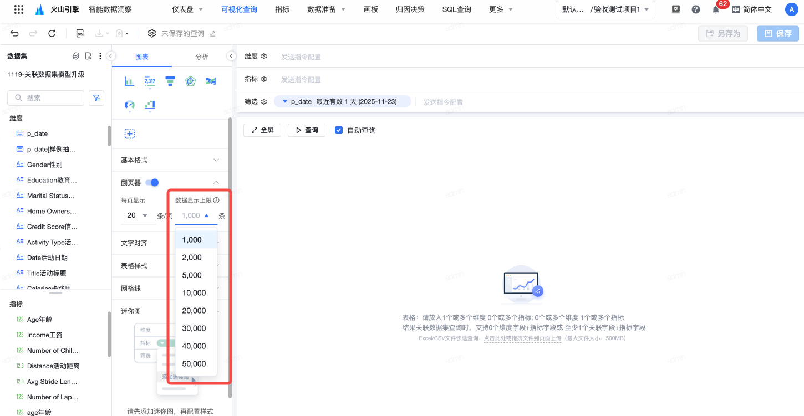
Task: Open the 每页显示 rows-per-page dropdown
Action: coord(138,215)
